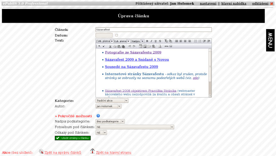The height and width of the screenshot is (156, 276).
Task: Justify text with the full-align icon
Action: point(177,41)
